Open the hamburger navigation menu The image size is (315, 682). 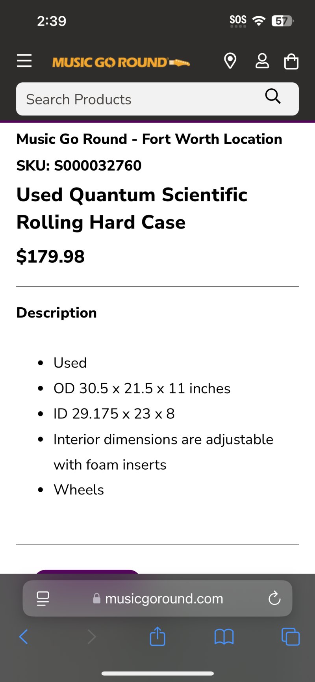(x=24, y=61)
